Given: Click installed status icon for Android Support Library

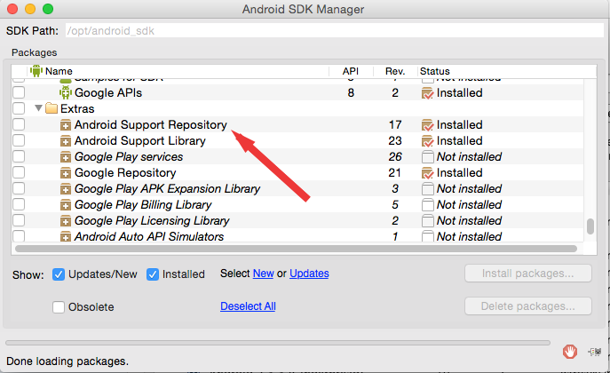Looking at the screenshot, I should [428, 141].
